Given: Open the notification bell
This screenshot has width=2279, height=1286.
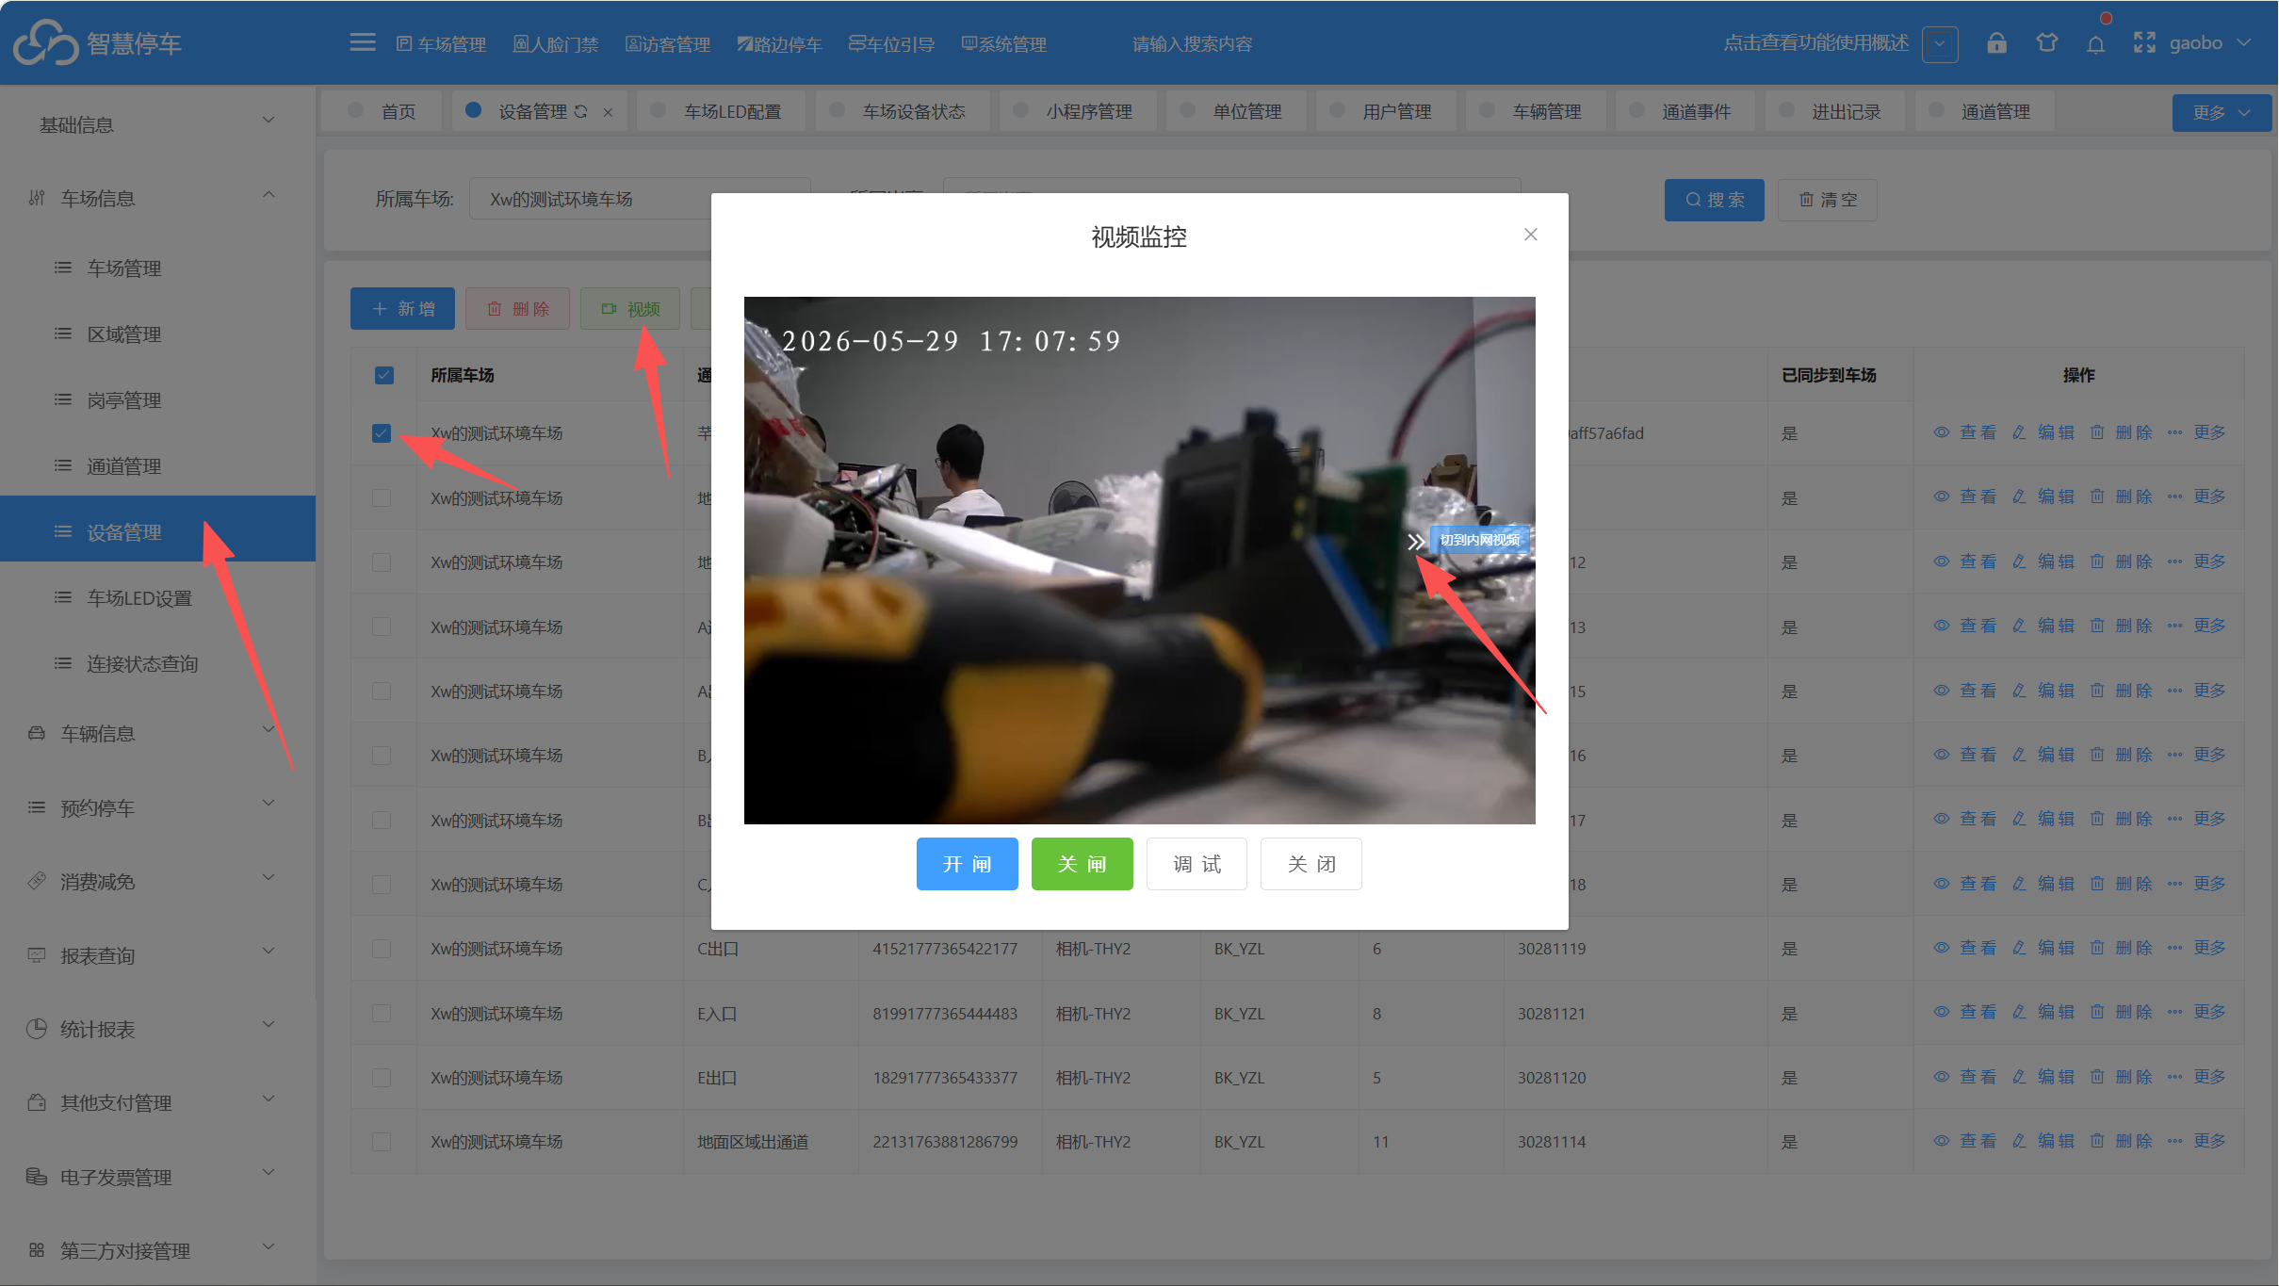Looking at the screenshot, I should click(x=2095, y=44).
